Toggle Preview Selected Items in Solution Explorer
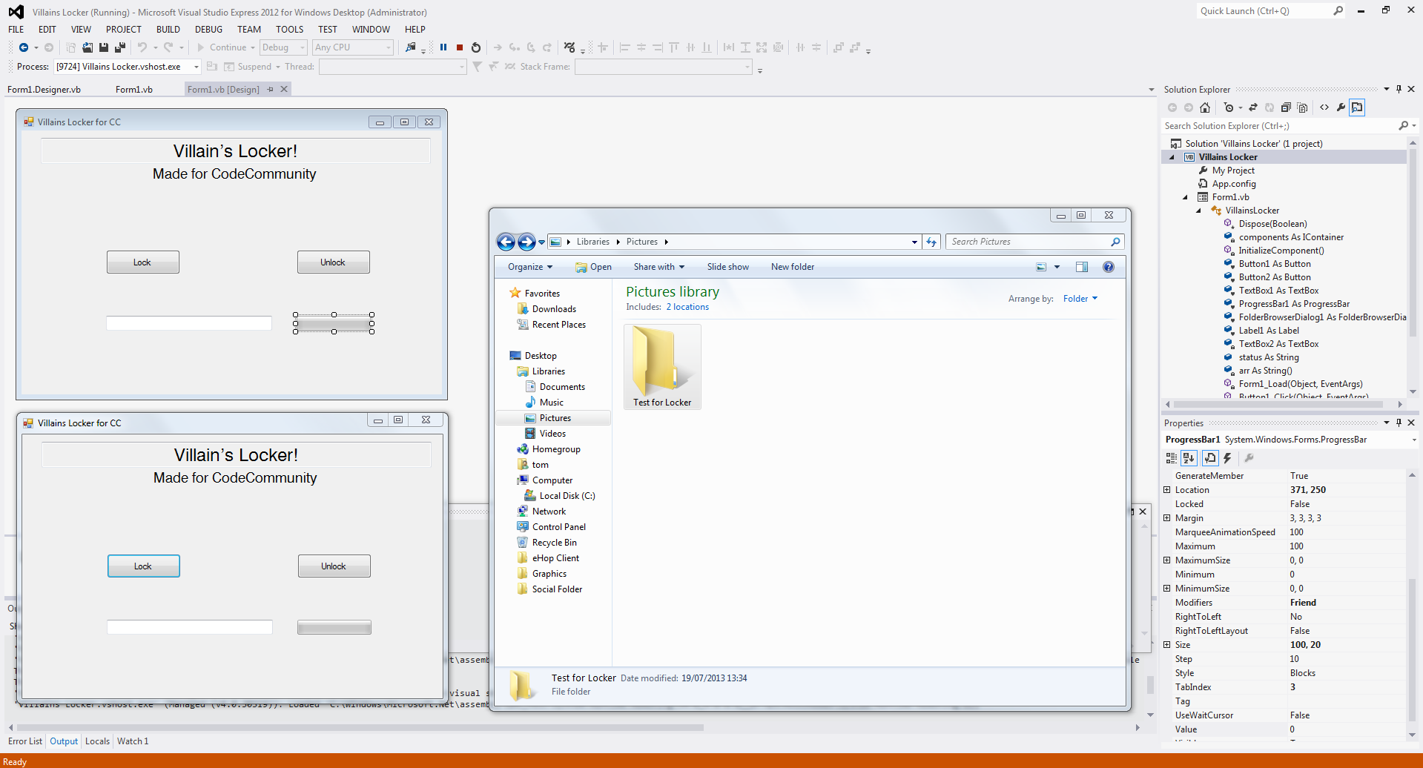 pos(1357,107)
